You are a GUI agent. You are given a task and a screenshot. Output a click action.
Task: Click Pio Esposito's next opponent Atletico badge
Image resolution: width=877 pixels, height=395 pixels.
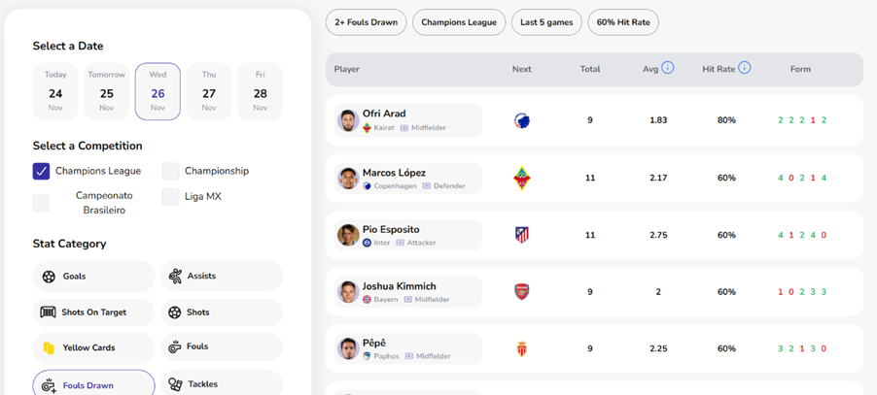pyautogui.click(x=522, y=235)
